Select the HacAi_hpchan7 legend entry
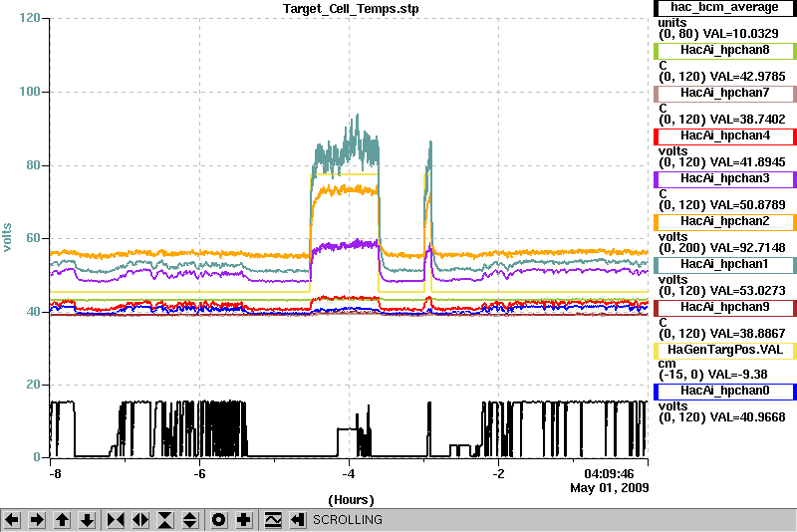 click(x=725, y=93)
